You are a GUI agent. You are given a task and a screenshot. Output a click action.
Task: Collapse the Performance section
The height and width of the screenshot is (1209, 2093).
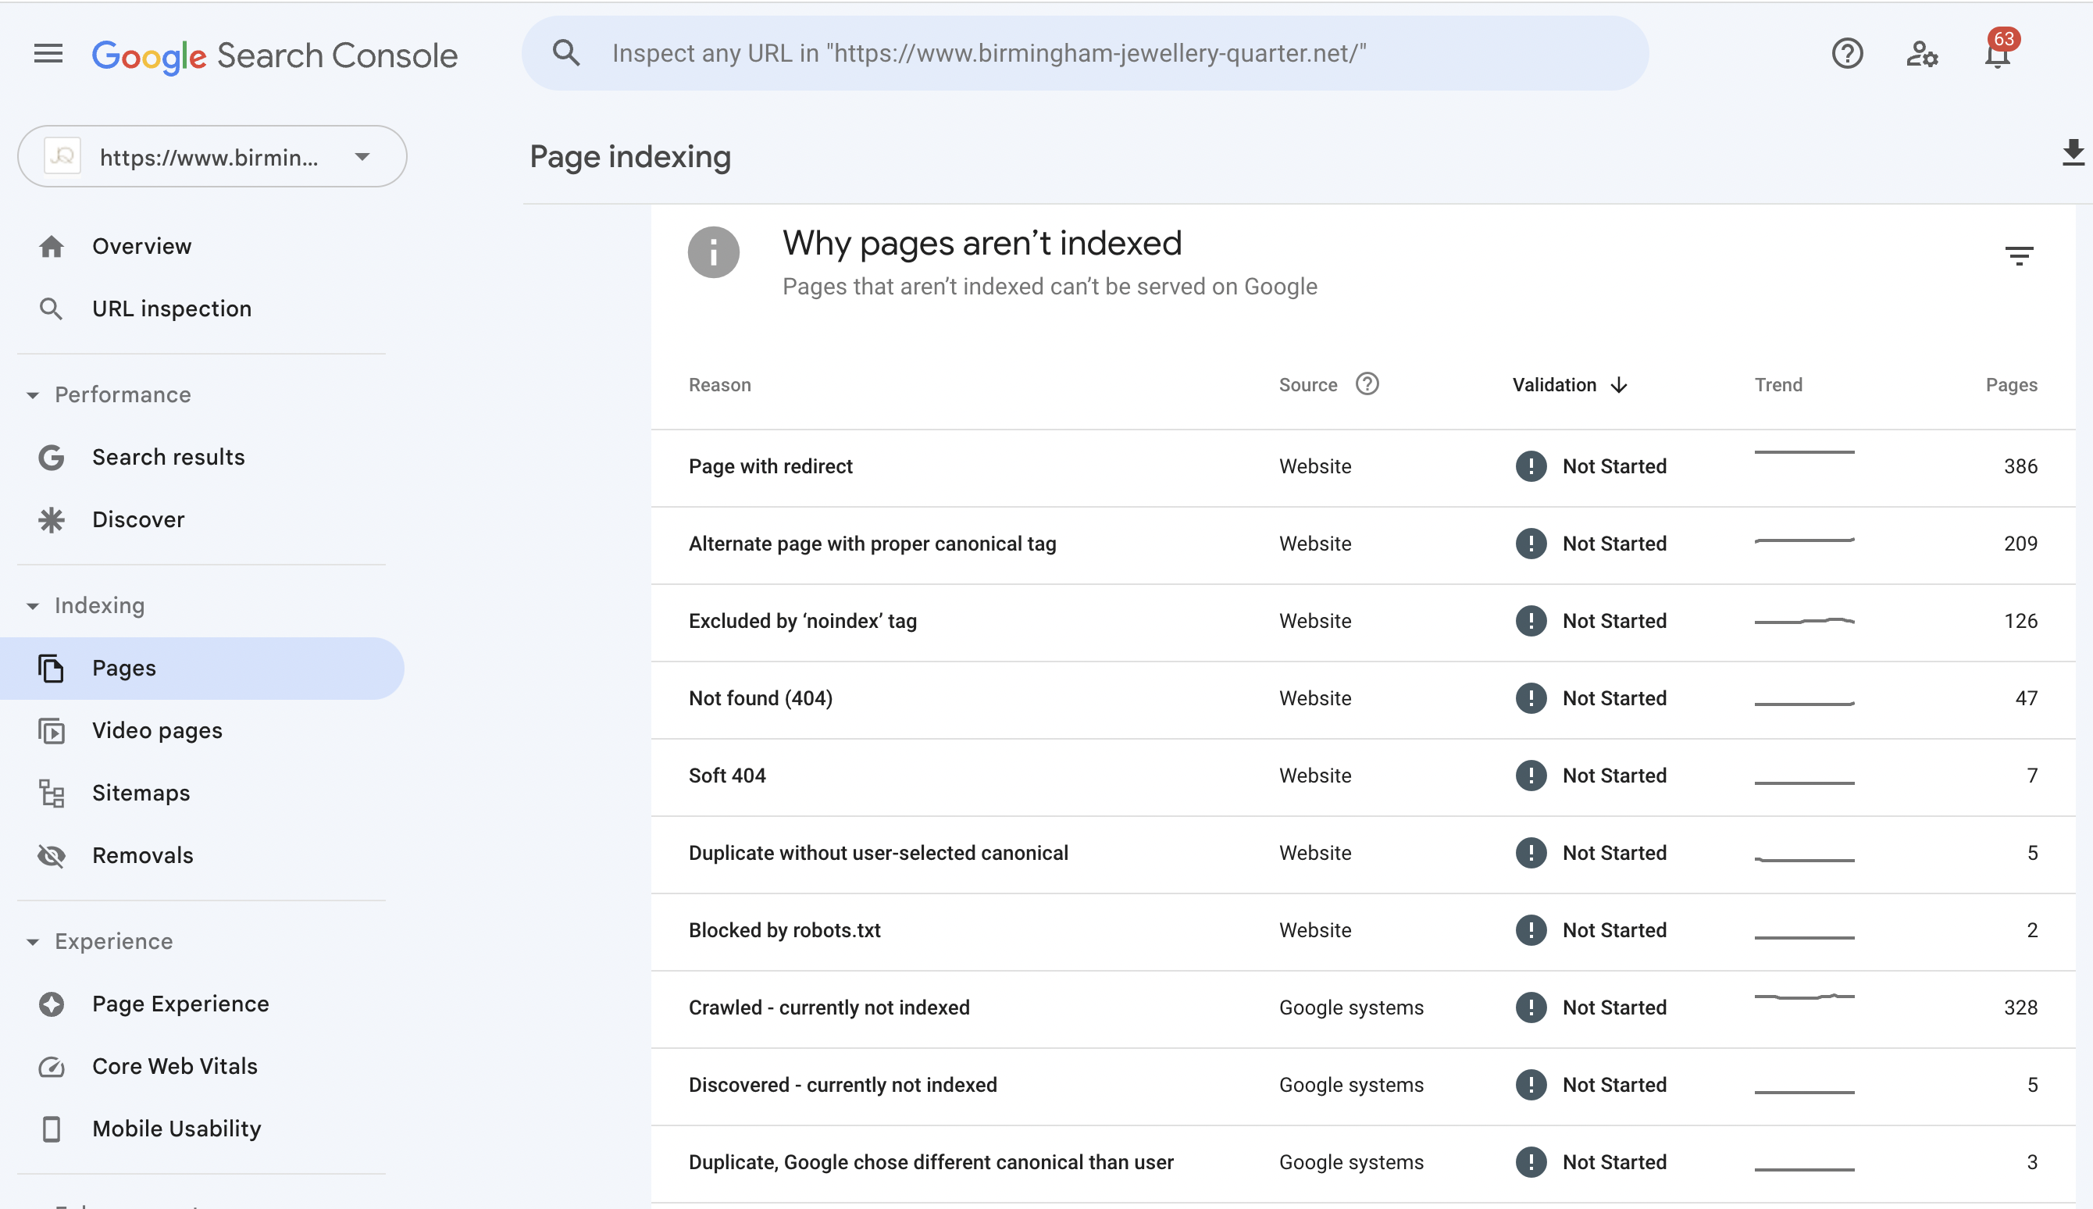[x=32, y=395]
